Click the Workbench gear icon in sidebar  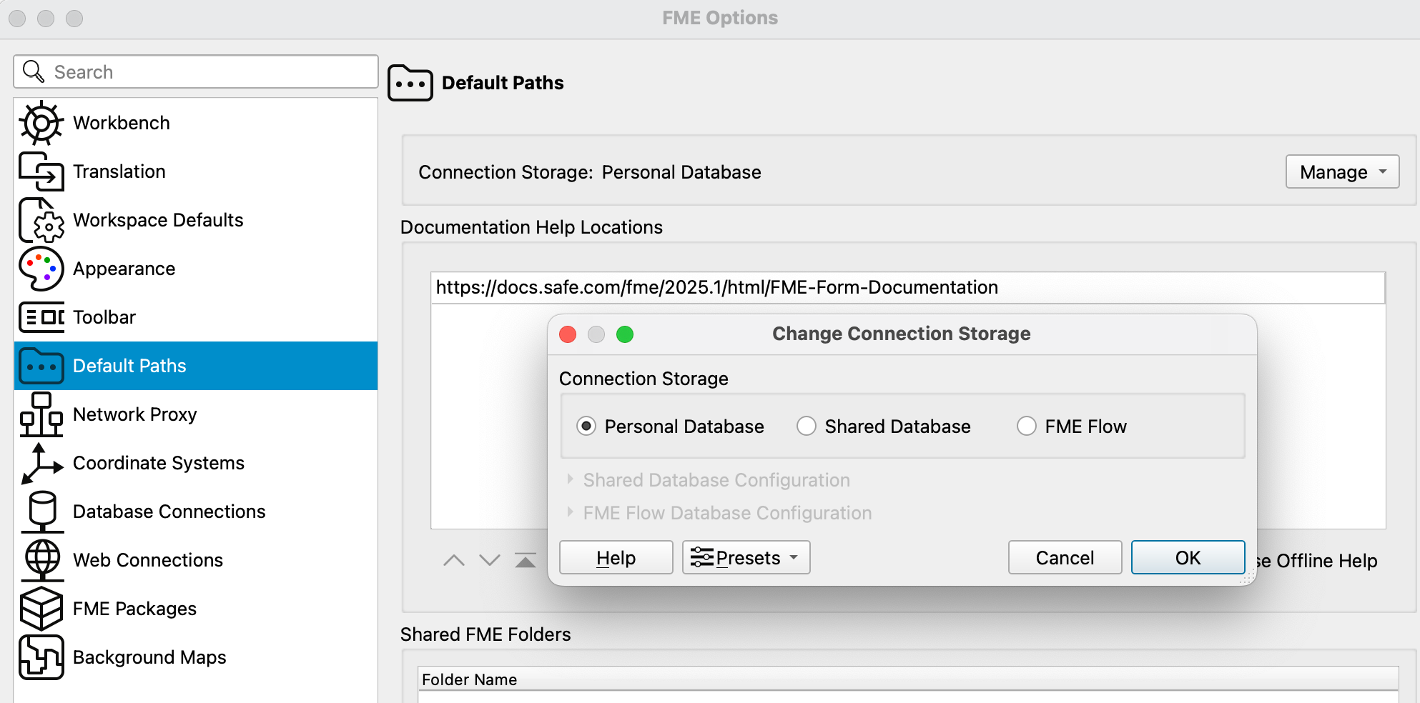tap(41, 123)
